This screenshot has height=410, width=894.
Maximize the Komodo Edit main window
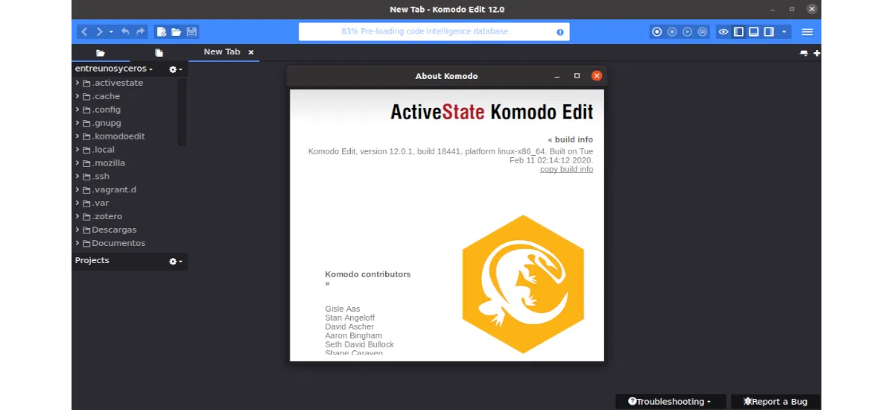[791, 9]
